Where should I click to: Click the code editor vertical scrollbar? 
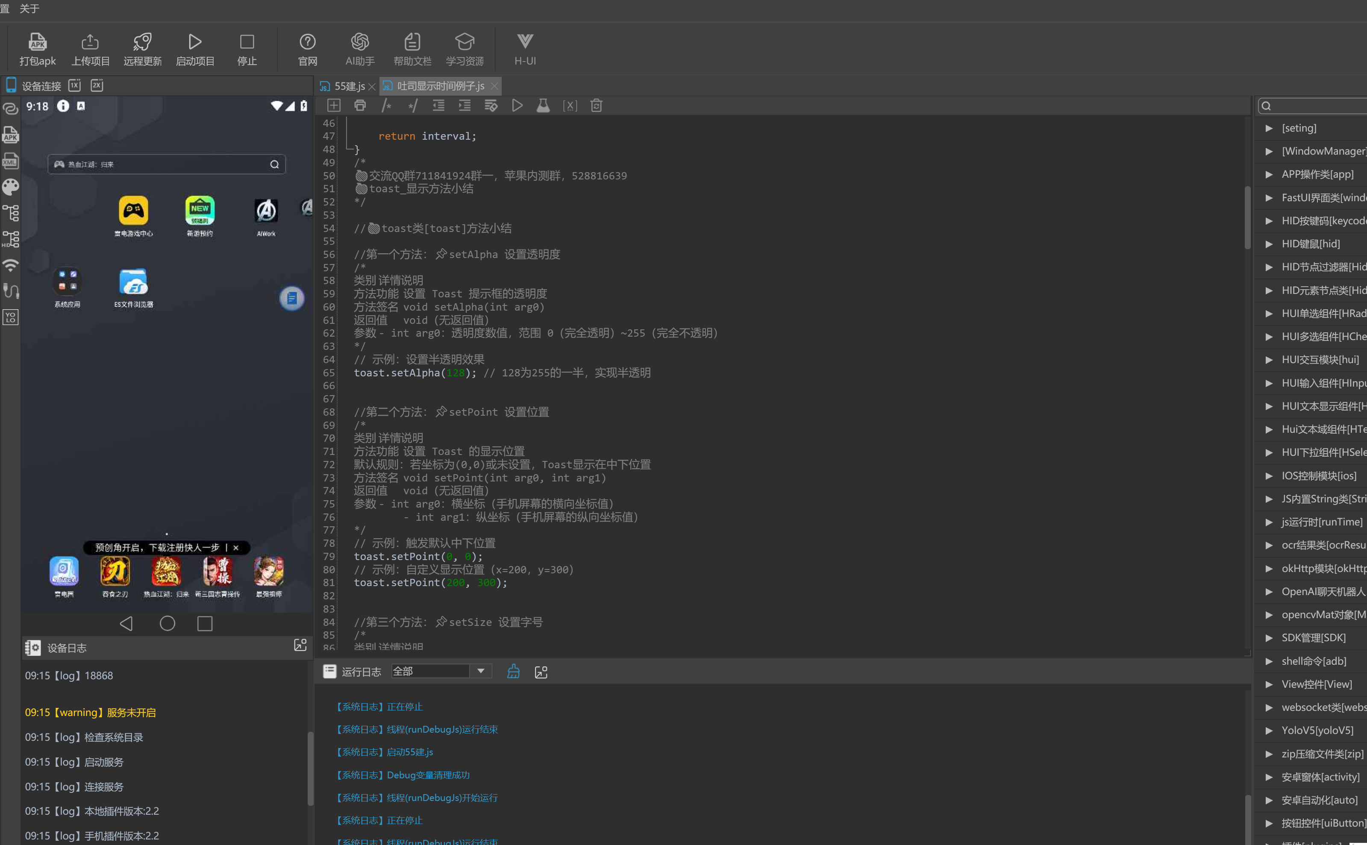coord(1247,217)
